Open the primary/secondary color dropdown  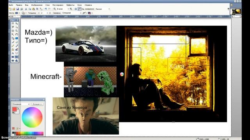21,104
